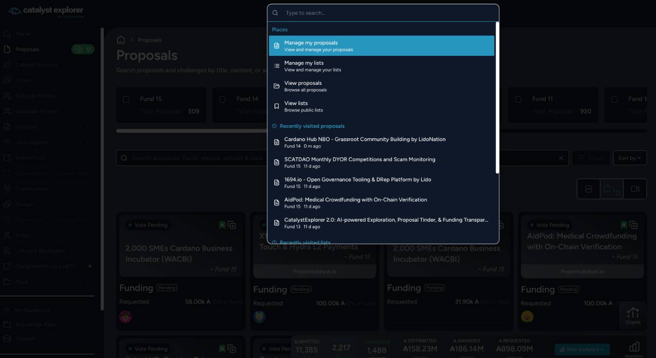The height and width of the screenshot is (358, 656).
Task: Click the file icon next to AidPod entry
Action: pos(277,203)
